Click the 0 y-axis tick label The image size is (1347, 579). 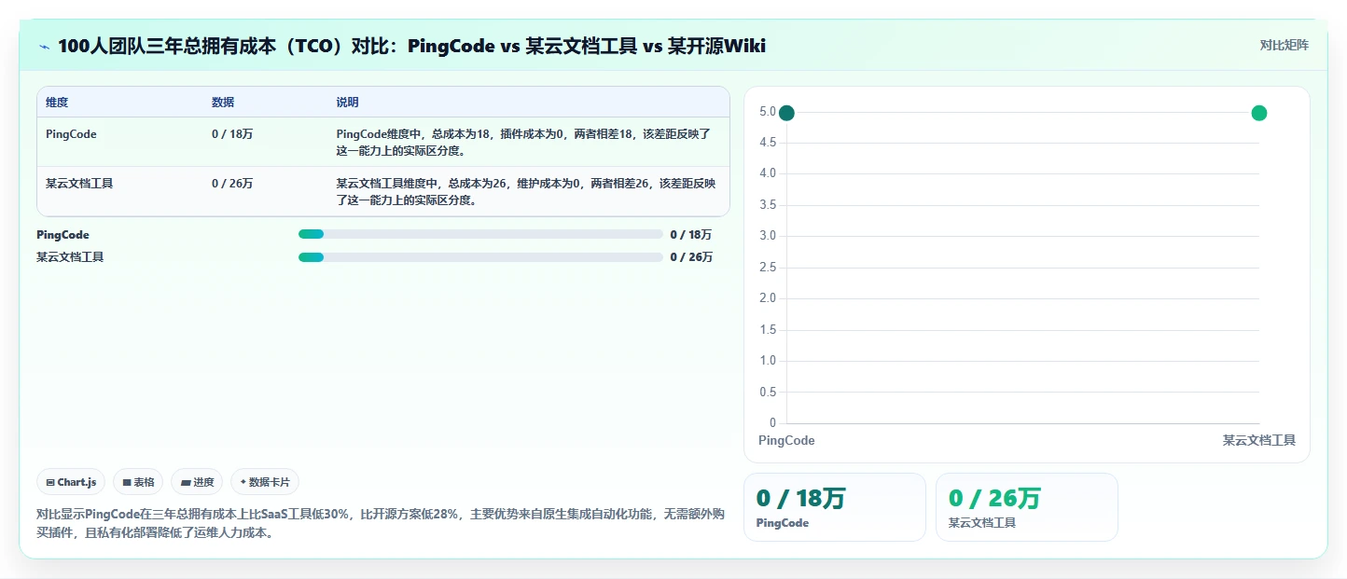point(772,423)
